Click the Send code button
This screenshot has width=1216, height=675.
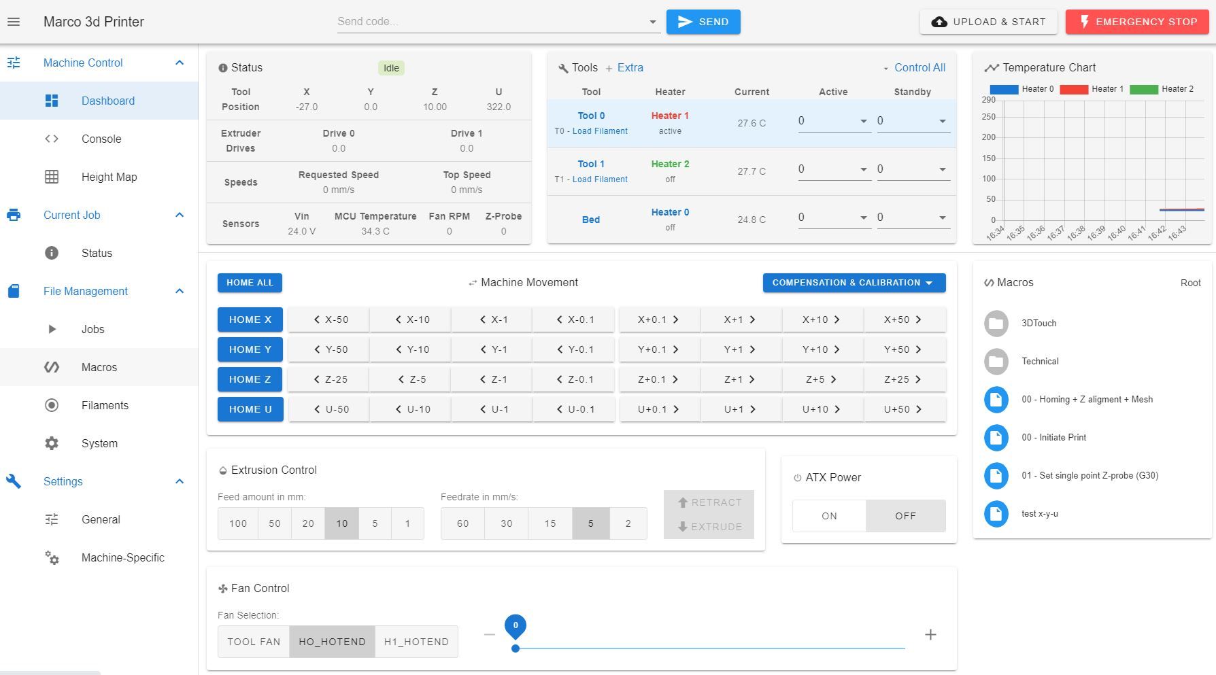tap(703, 22)
